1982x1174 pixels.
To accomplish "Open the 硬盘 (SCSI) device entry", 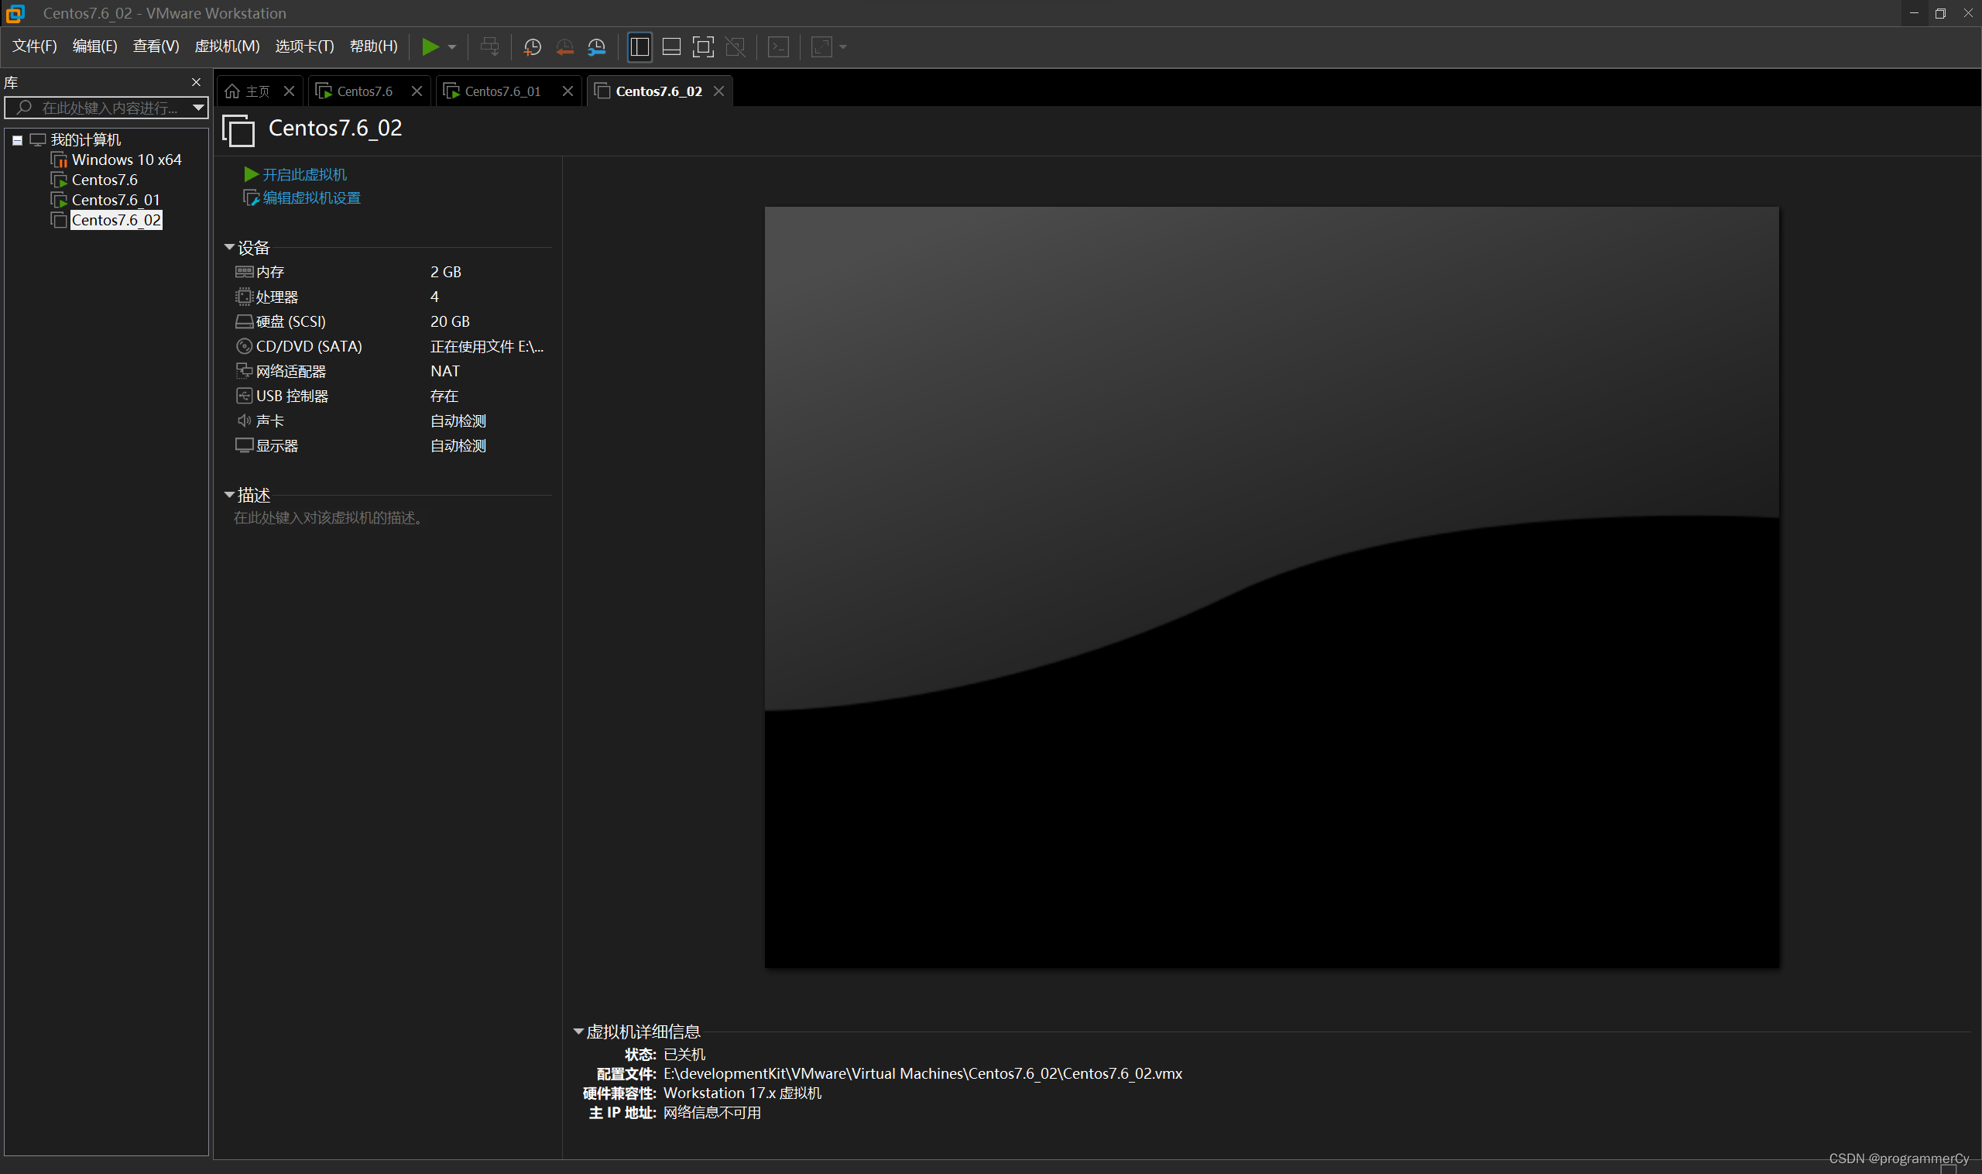I will pos(290,321).
